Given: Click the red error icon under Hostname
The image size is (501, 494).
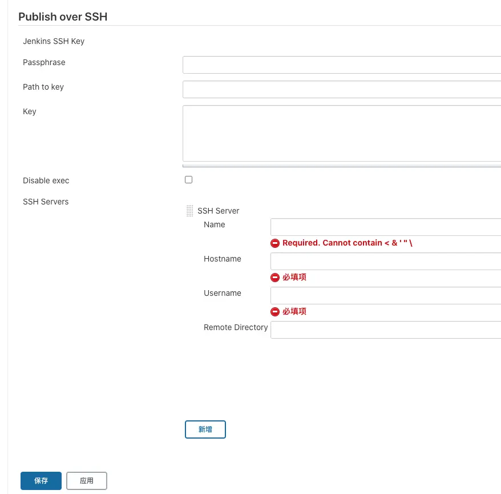Looking at the screenshot, I should pos(275,278).
